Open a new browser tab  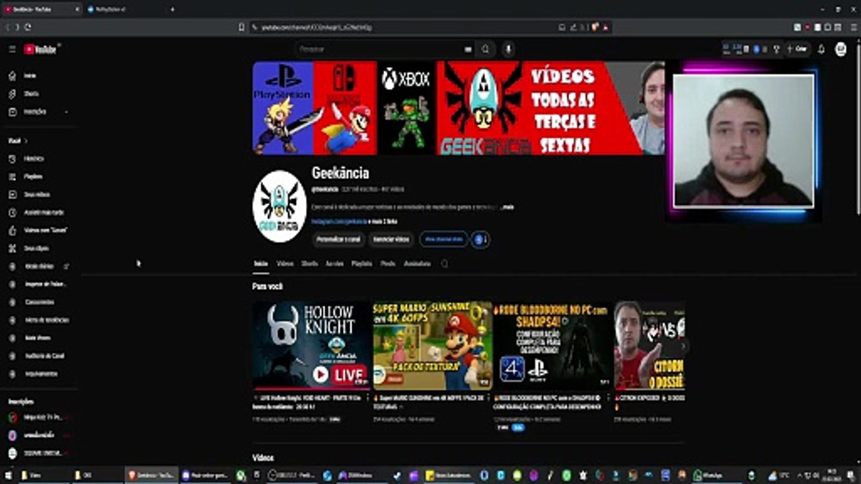point(172,9)
